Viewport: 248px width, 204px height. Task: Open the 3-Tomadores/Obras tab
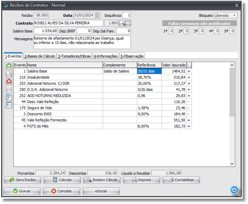click(74, 56)
